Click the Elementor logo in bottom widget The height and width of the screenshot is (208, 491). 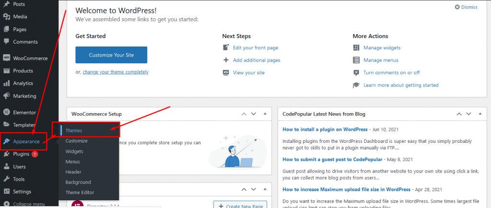76,205
